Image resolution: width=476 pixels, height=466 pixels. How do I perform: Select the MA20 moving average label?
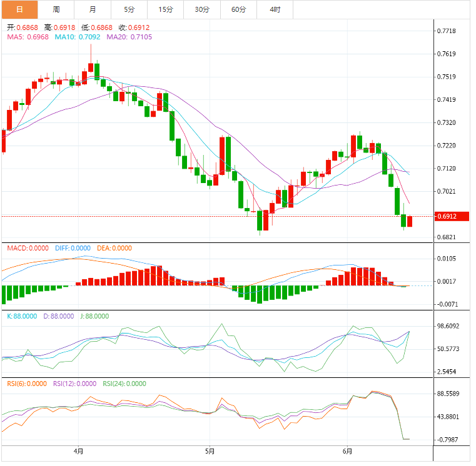coord(129,37)
